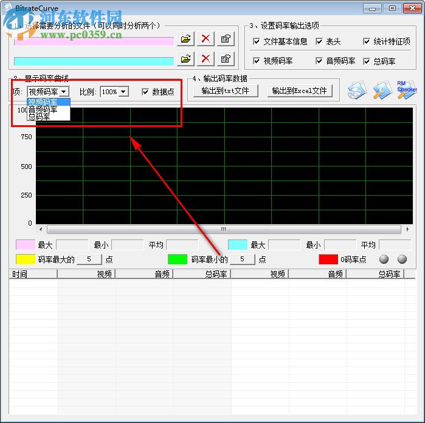Click the second 音频 column header
425x423 pixels.
click(317, 274)
